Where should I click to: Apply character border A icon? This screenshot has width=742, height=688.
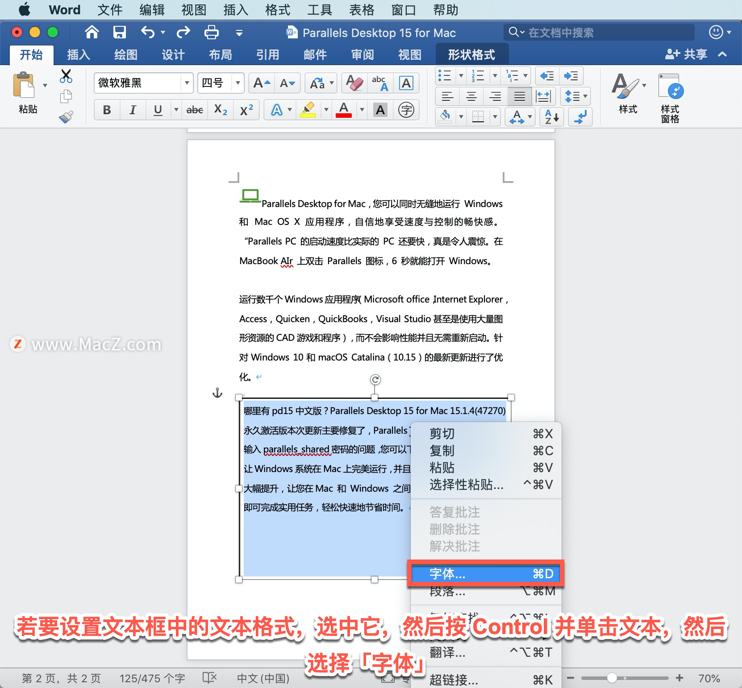(x=406, y=83)
